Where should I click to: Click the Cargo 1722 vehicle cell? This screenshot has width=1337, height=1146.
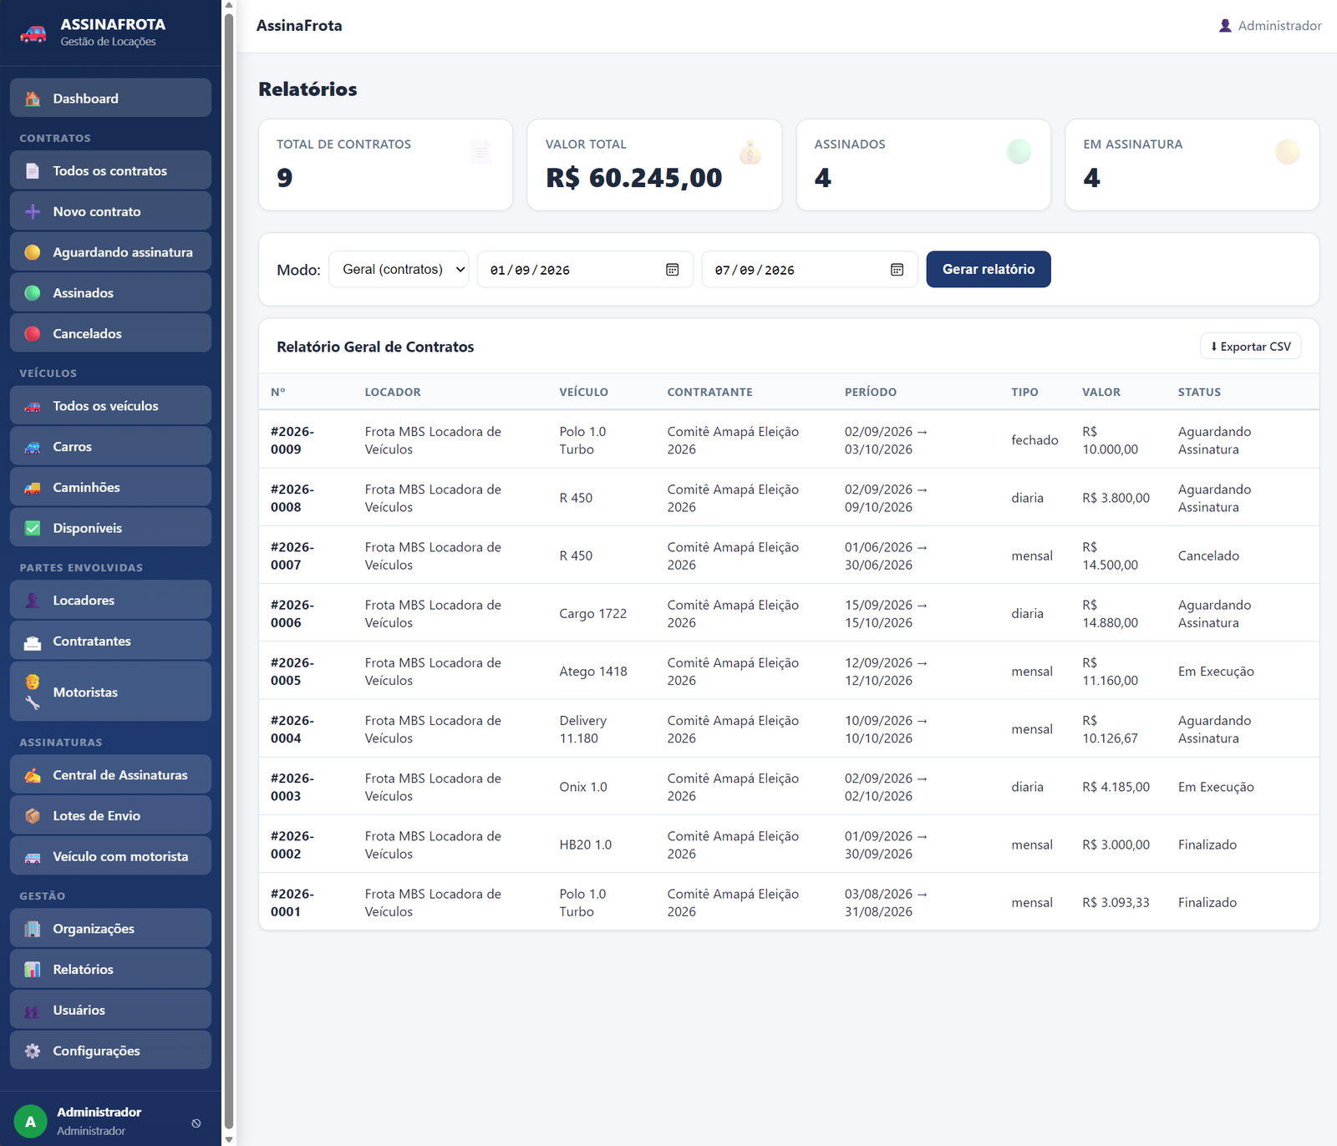[x=593, y=613]
